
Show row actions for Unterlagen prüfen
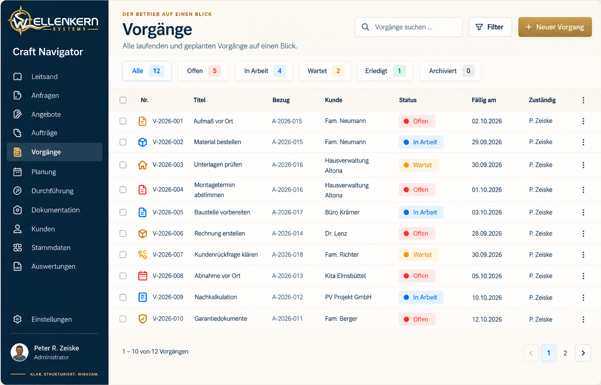(x=583, y=165)
